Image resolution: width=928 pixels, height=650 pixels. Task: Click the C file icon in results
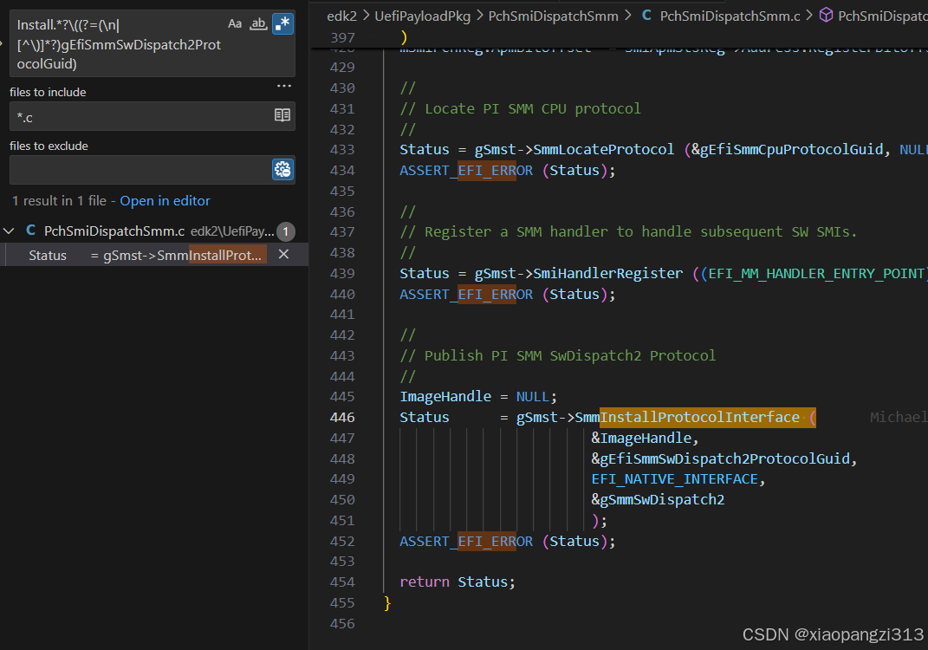[x=31, y=231]
